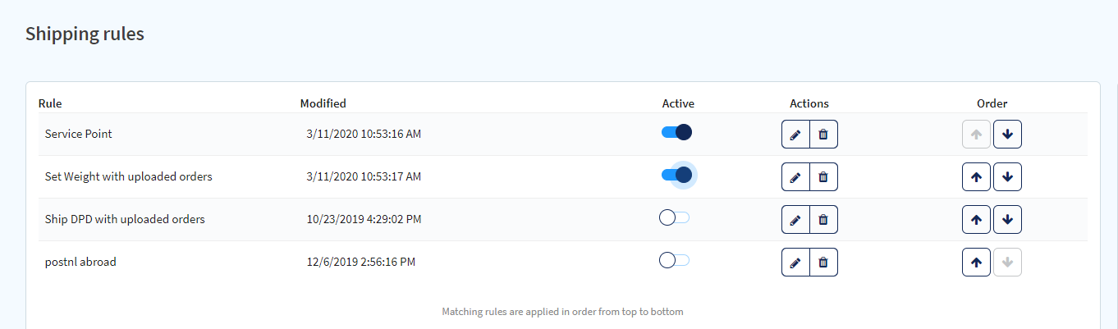Move Set Weight rule down

(1007, 177)
